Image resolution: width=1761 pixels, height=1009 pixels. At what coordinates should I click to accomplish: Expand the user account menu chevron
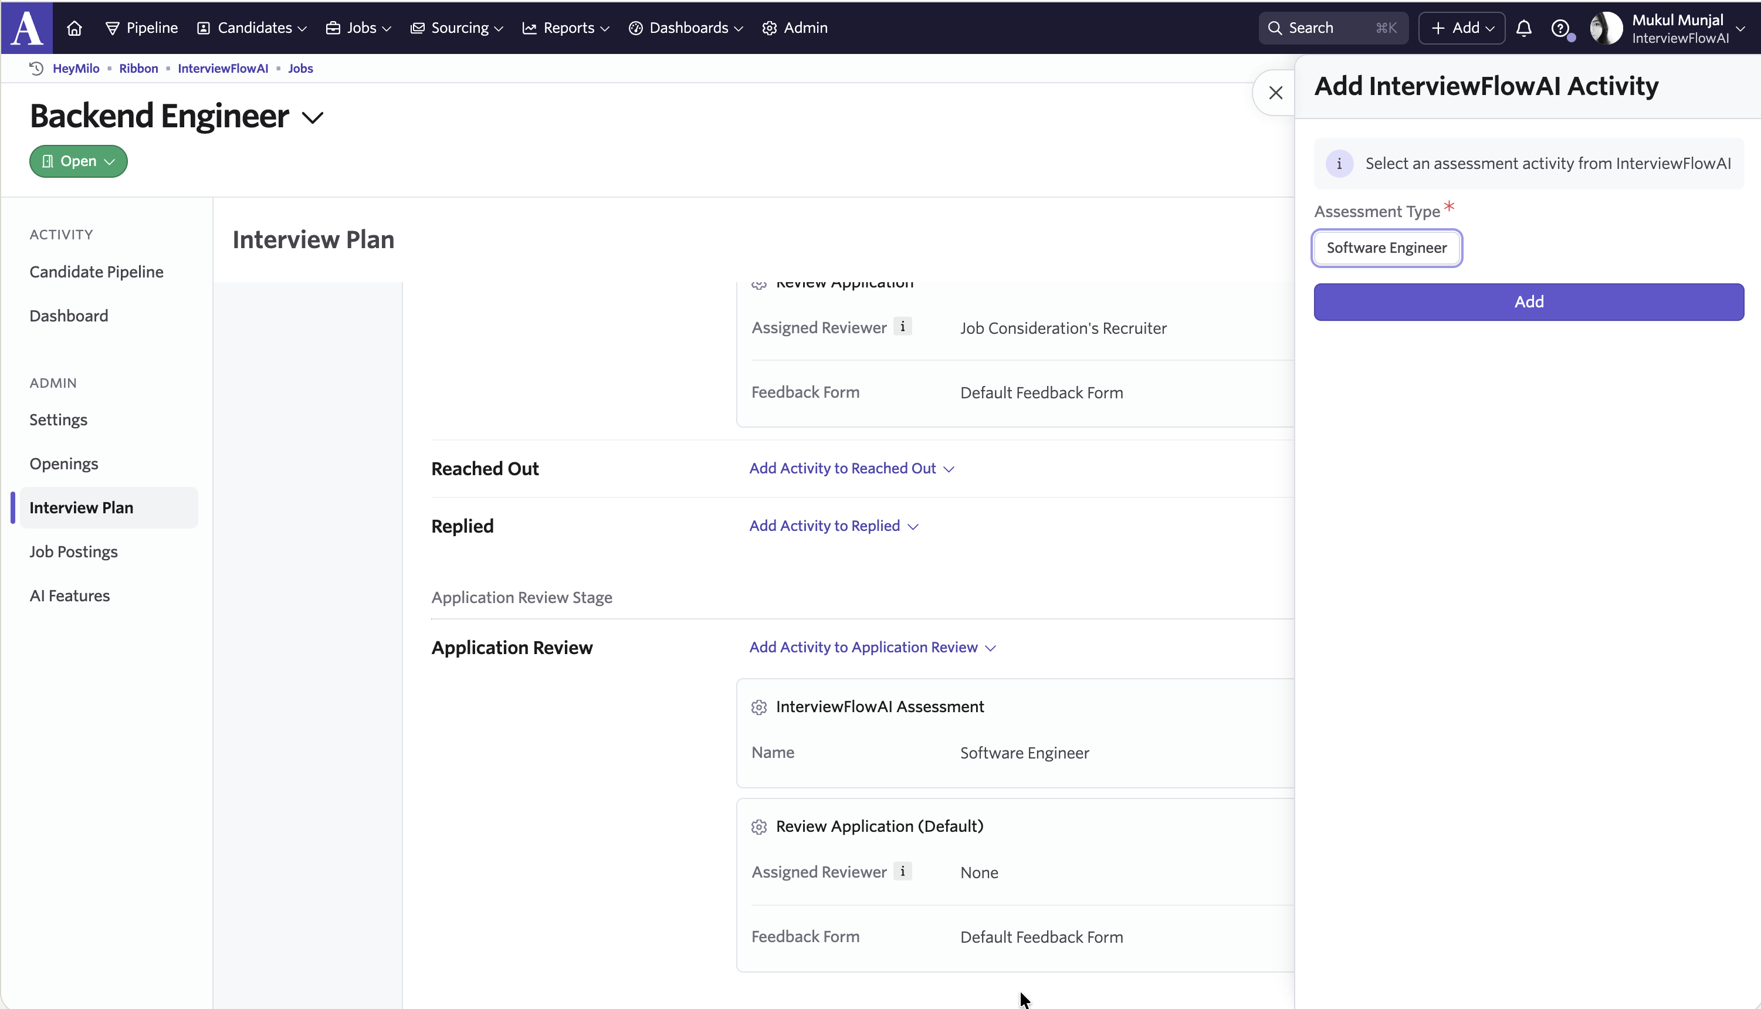1740,28
